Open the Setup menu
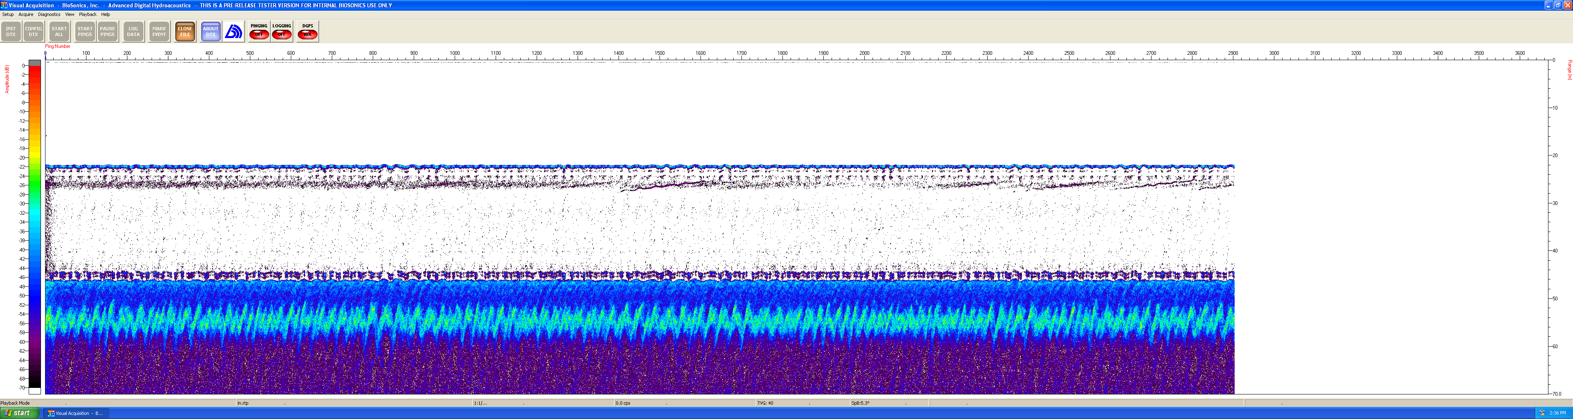Screen dimensions: 1573x419 pos(8,14)
